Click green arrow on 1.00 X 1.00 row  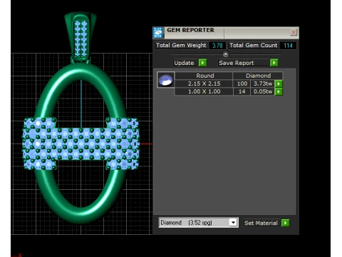[279, 91]
